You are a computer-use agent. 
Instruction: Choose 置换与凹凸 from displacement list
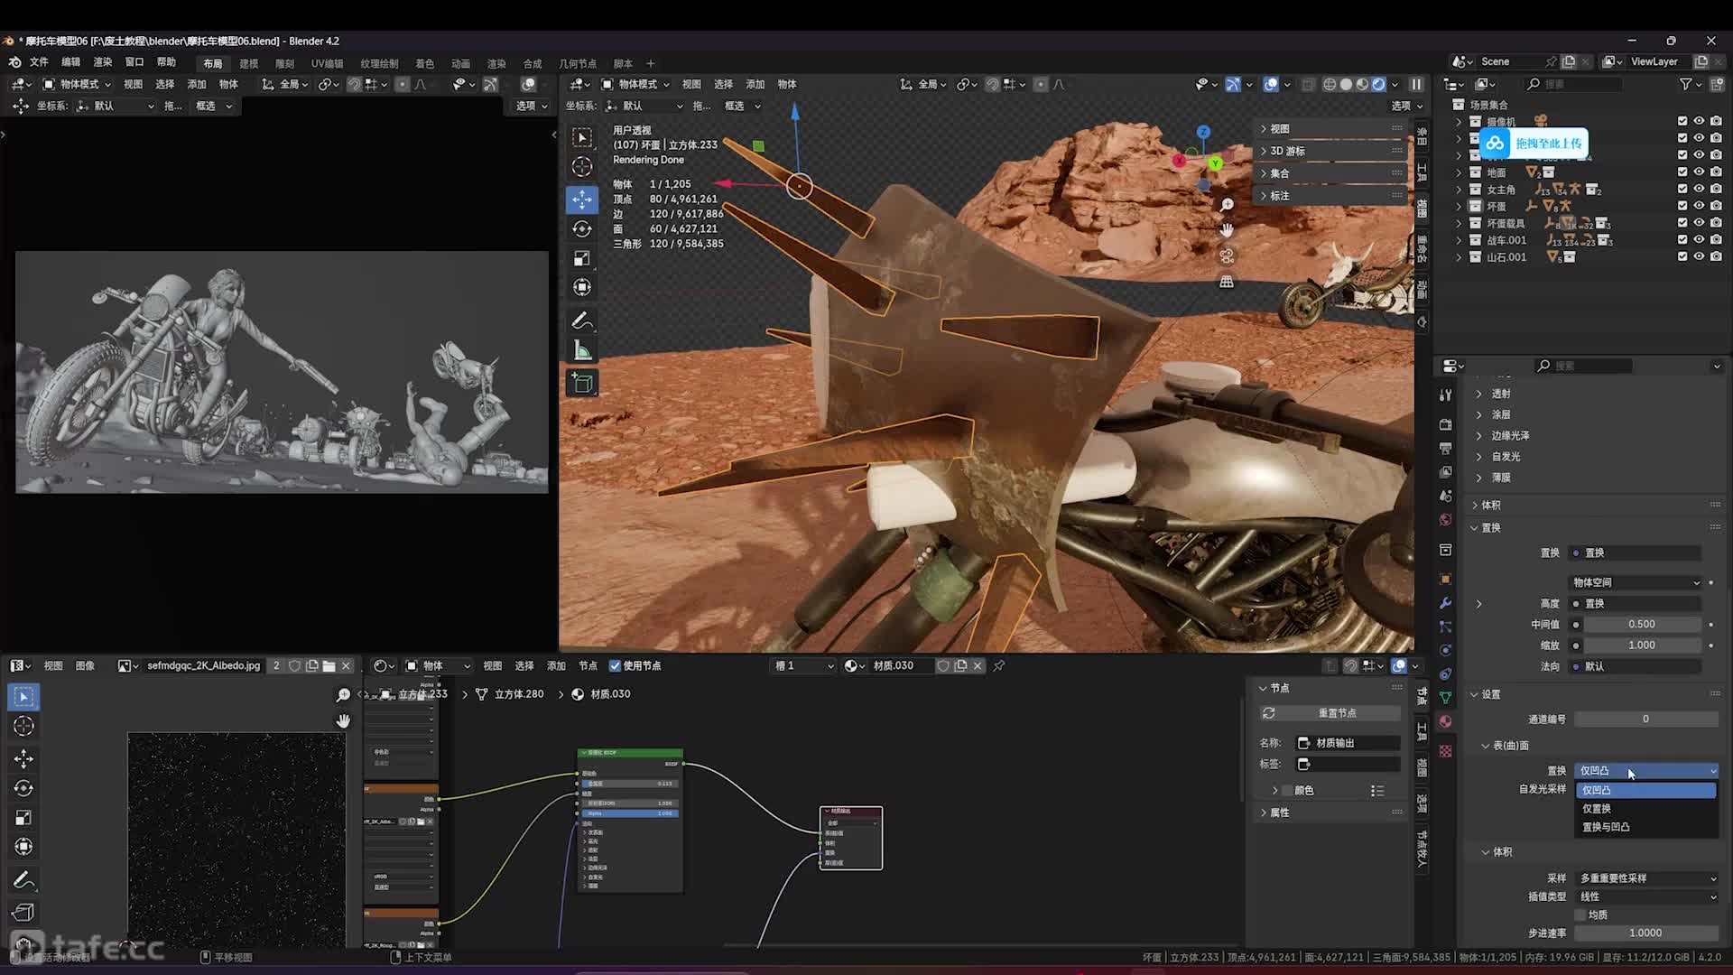click(1645, 827)
